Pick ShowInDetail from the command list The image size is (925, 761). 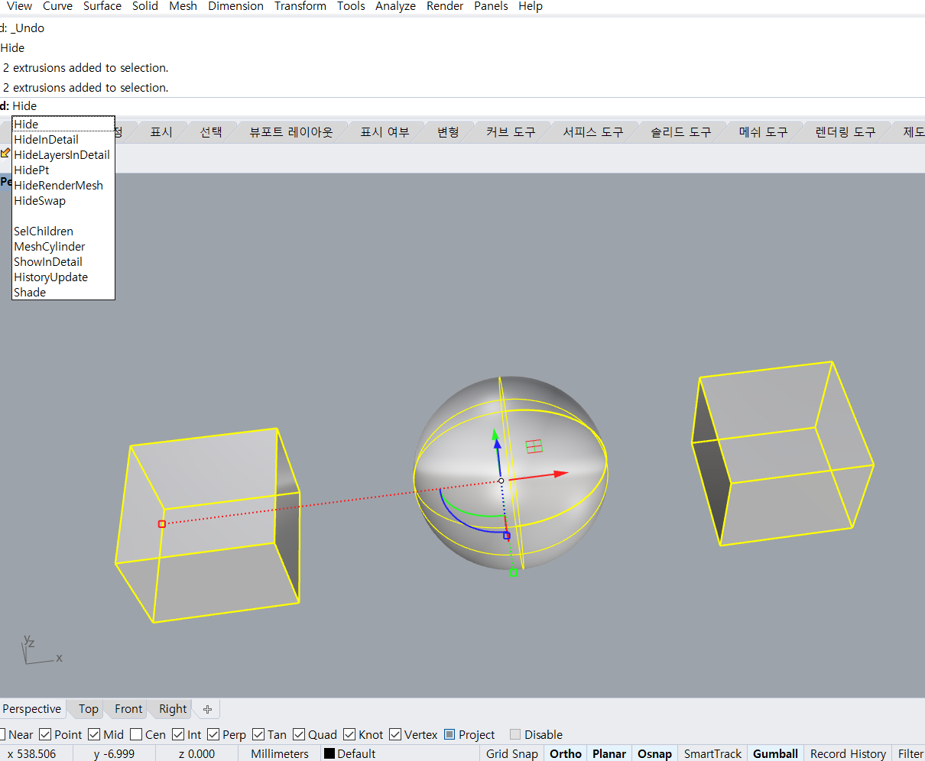pyautogui.click(x=63, y=261)
